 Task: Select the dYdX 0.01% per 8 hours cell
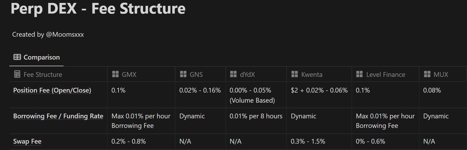[x=256, y=116]
